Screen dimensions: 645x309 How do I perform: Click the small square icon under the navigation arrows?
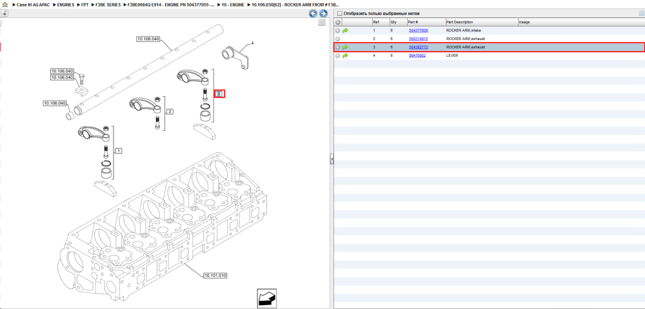pos(322,22)
